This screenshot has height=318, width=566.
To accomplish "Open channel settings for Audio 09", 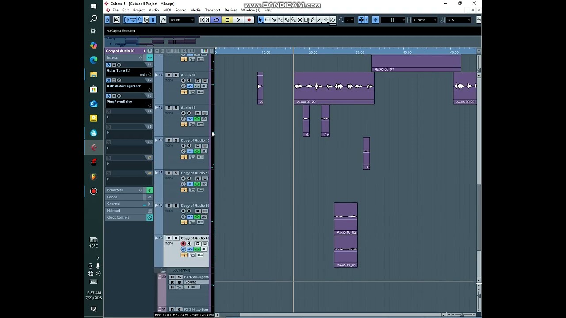I will click(184, 87).
